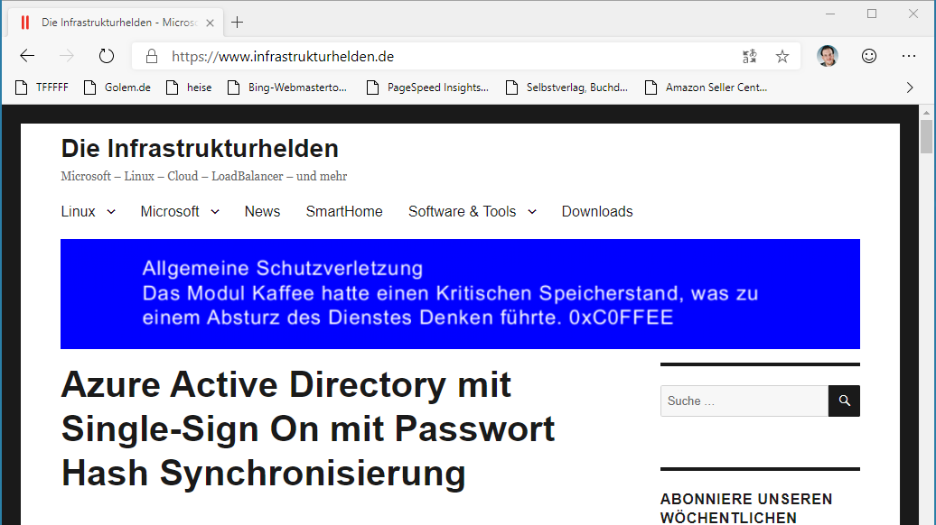Open the Microsoft menu item
The height and width of the screenshot is (525, 936).
pyautogui.click(x=170, y=212)
